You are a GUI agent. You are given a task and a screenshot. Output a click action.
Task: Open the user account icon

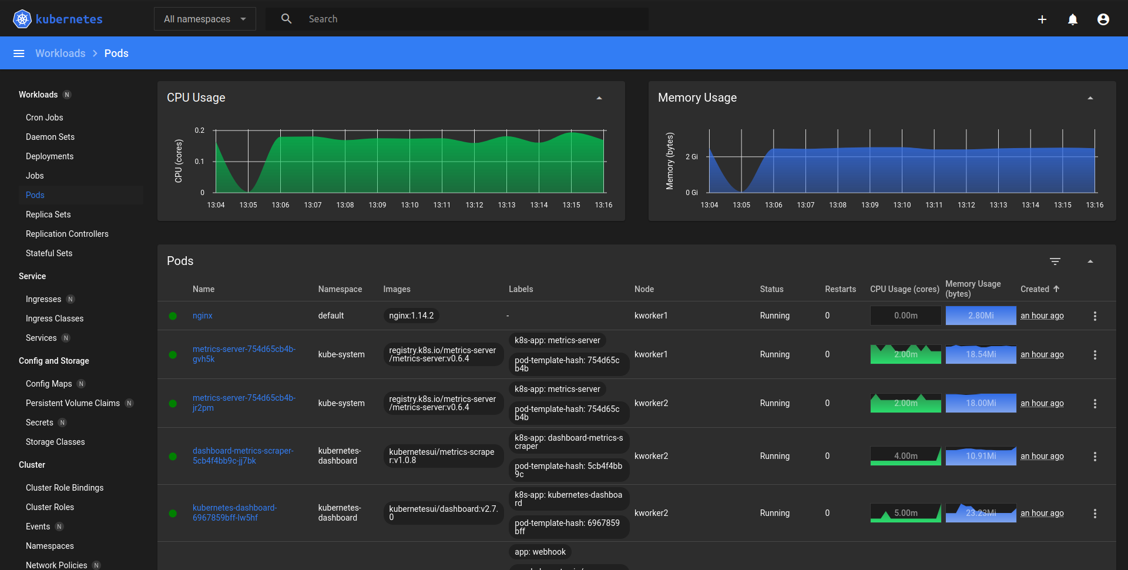tap(1103, 19)
